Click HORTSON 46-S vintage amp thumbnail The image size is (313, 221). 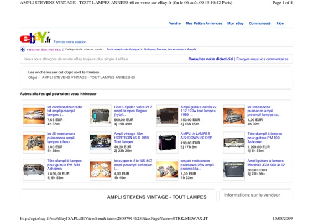point(101,143)
